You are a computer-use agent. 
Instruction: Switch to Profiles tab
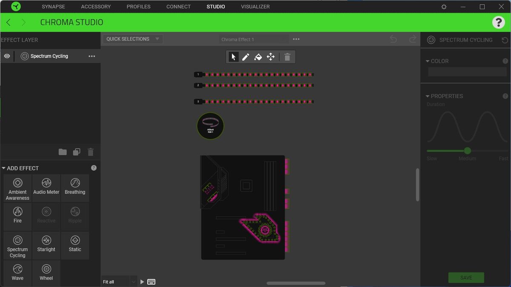tap(138, 7)
